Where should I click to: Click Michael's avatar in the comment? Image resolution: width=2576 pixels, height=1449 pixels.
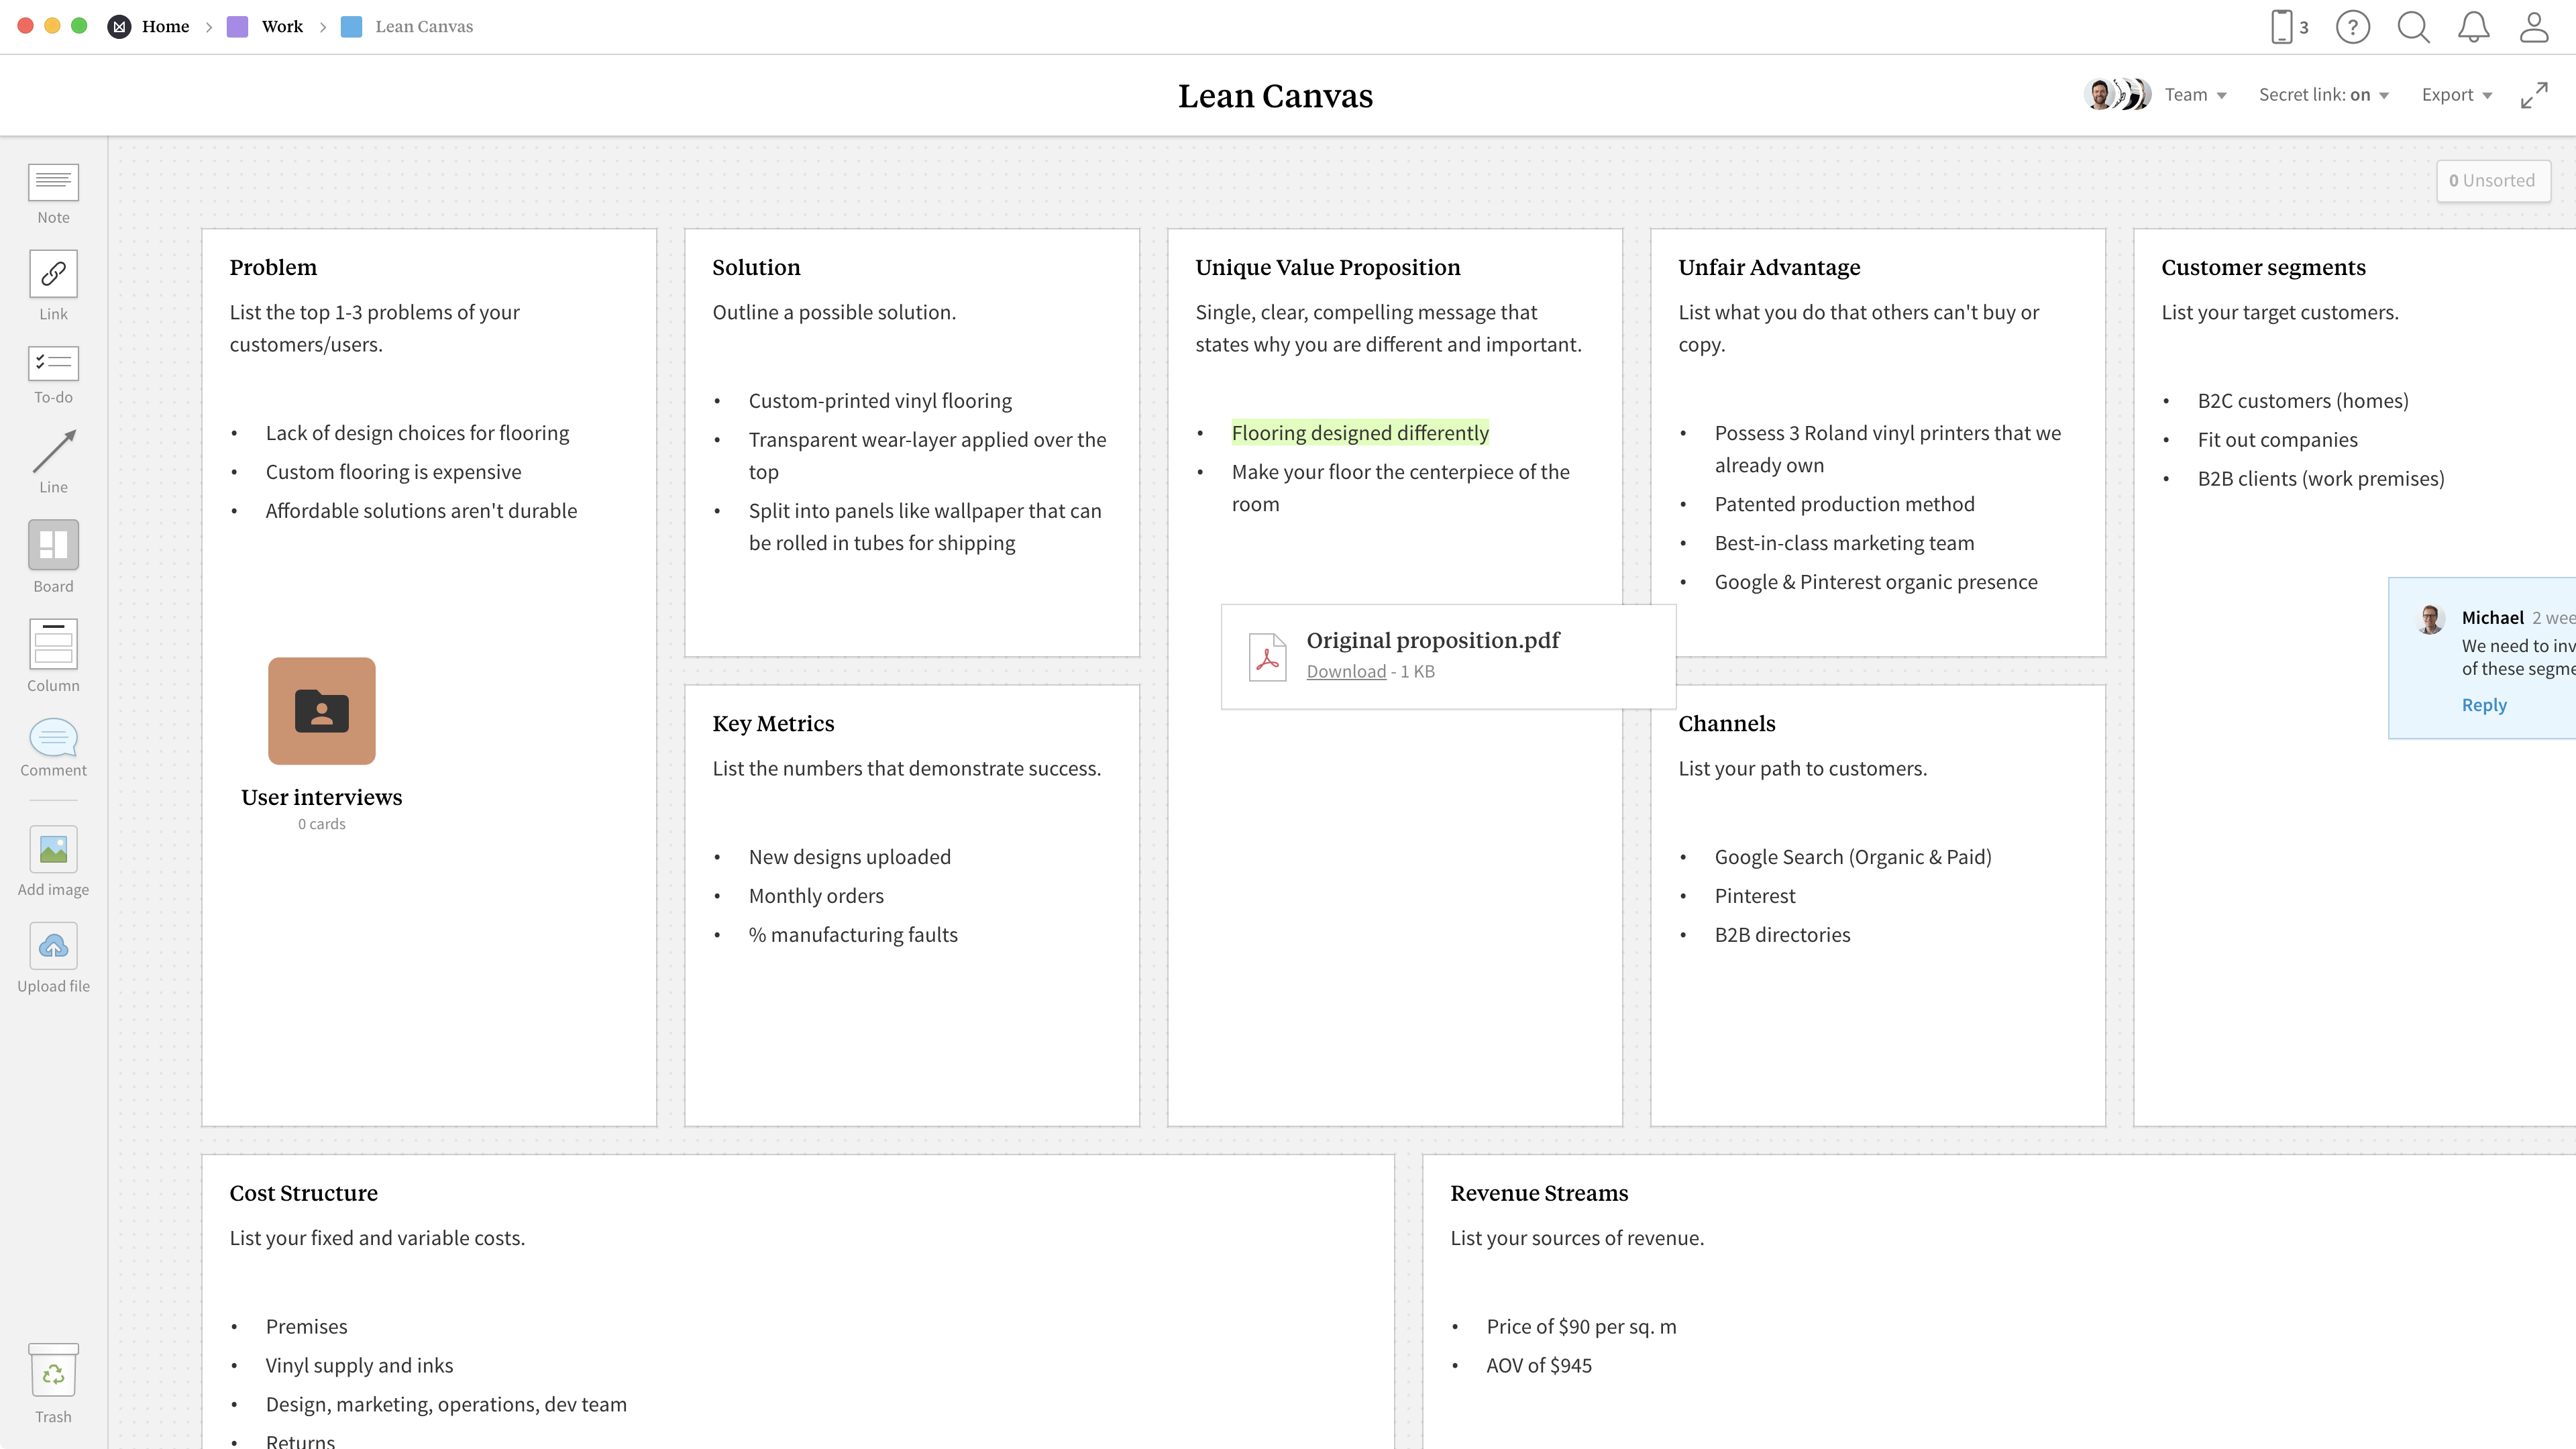(x=2430, y=619)
